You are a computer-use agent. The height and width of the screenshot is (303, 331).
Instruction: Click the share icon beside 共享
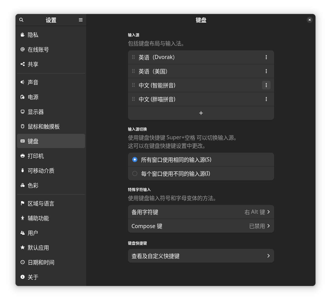(23, 64)
